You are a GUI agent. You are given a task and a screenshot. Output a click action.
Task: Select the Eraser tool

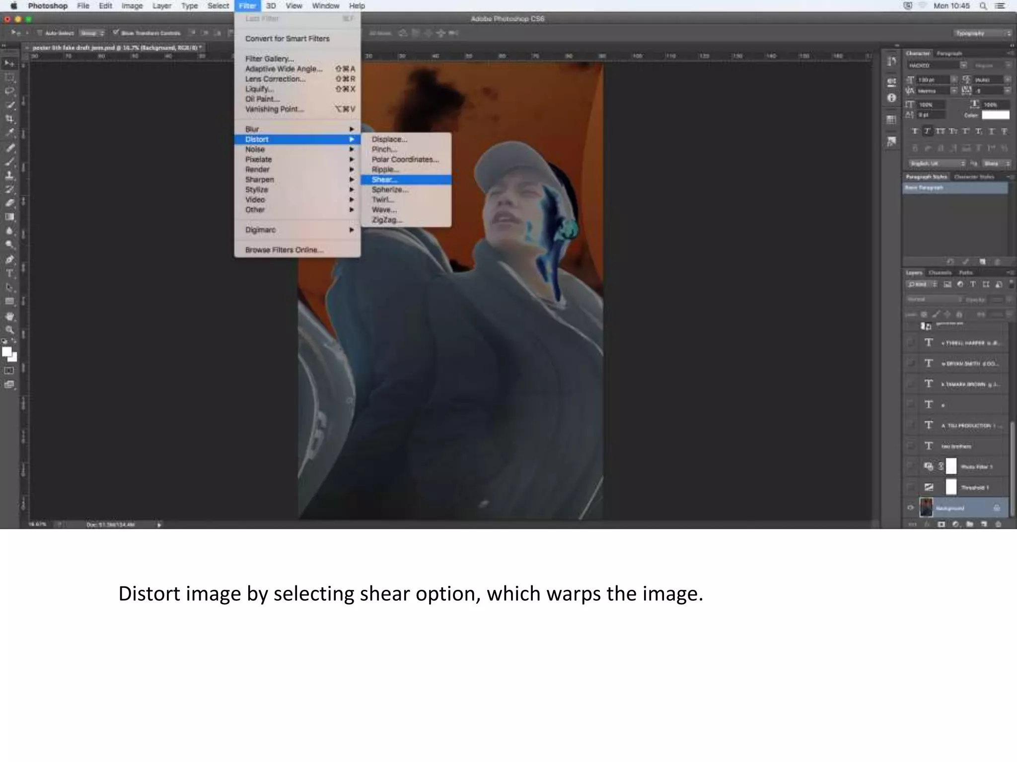9,203
